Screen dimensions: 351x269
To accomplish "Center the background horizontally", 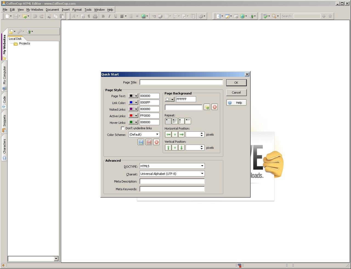I will (175, 134).
